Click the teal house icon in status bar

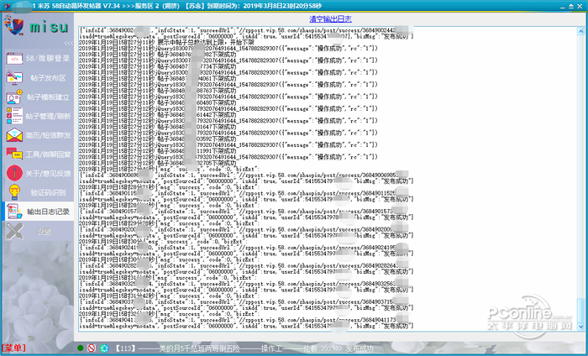click(x=104, y=348)
